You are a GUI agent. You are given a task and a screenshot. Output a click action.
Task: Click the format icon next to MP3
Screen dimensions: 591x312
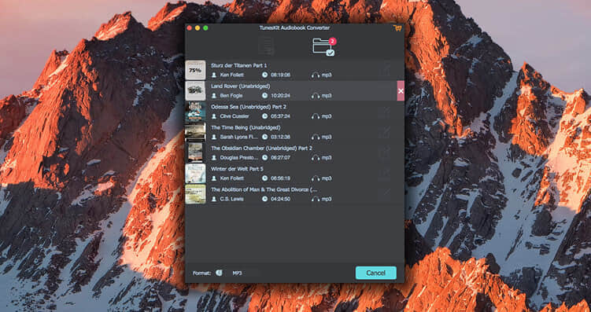point(219,273)
